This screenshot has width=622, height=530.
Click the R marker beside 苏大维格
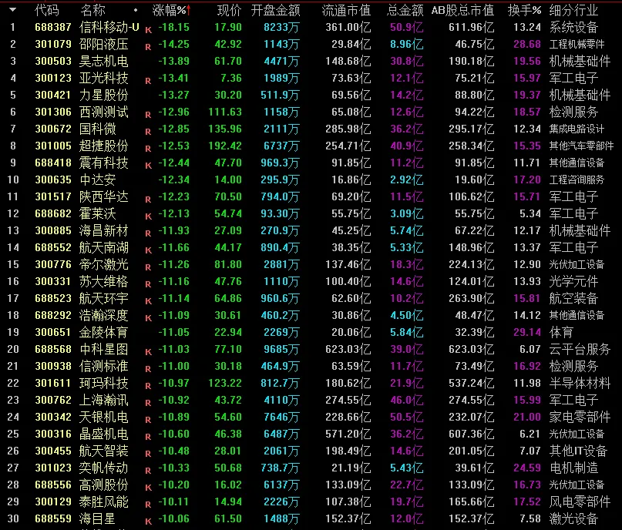coord(148,284)
